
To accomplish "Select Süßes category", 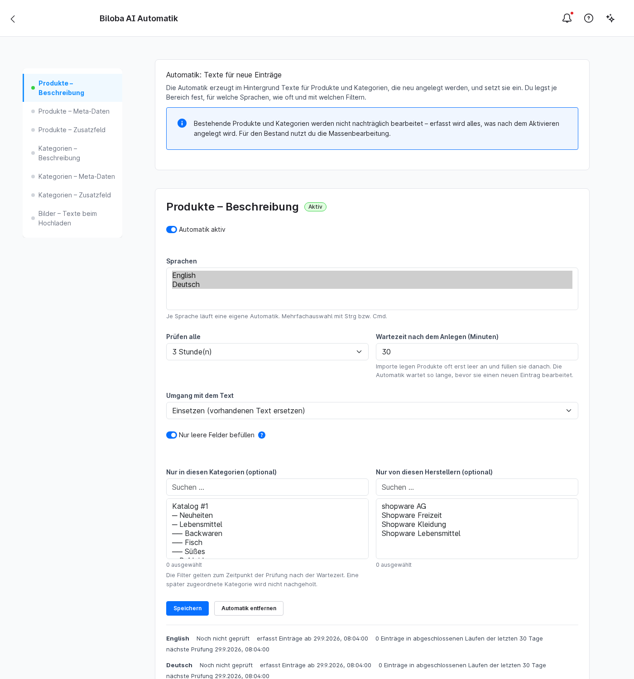I will (x=267, y=551).
